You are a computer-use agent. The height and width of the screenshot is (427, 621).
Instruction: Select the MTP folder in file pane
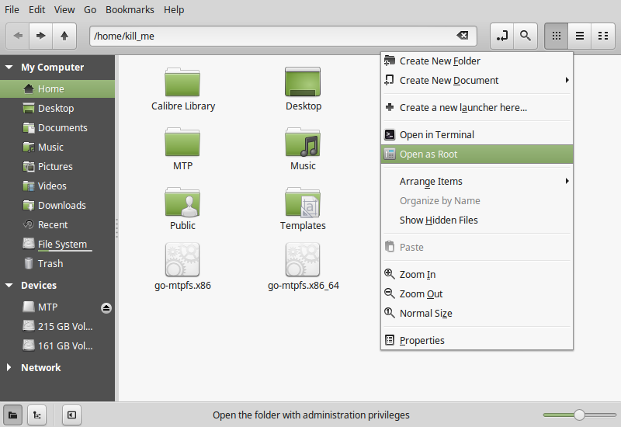coord(182,149)
